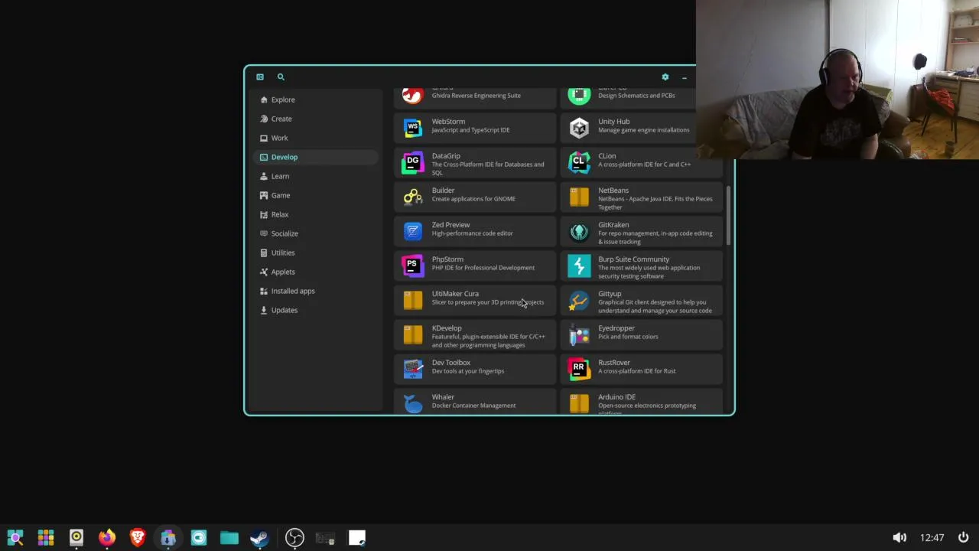979x551 pixels.
Task: Click the Arduino IDE package icon
Action: click(579, 403)
